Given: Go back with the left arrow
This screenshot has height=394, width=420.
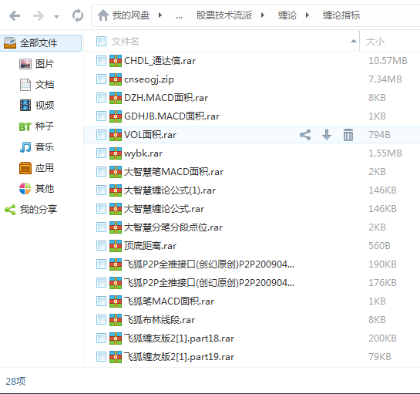Looking at the screenshot, I should click(15, 15).
